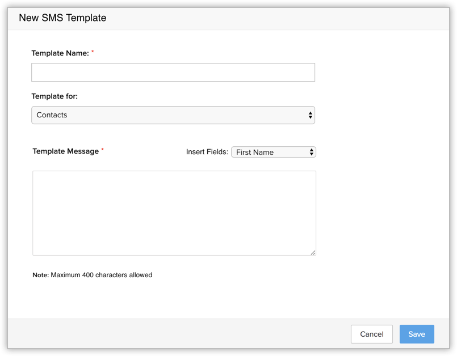Click the up-down arrows on Contacts selector
Viewport: 457px width, 356px height.
pos(310,115)
